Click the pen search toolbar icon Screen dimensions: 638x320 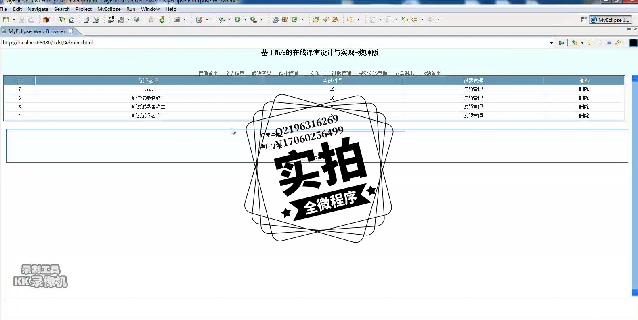pyautogui.click(x=325, y=19)
